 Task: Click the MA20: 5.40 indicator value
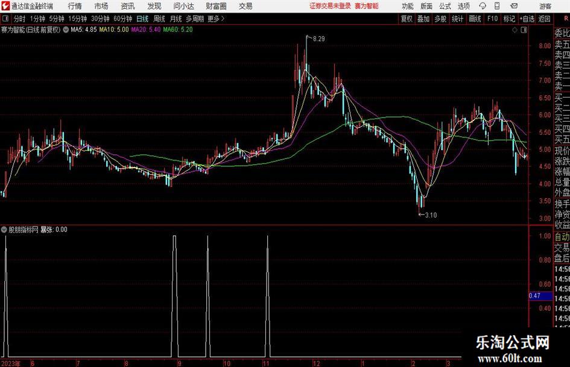tap(146, 30)
